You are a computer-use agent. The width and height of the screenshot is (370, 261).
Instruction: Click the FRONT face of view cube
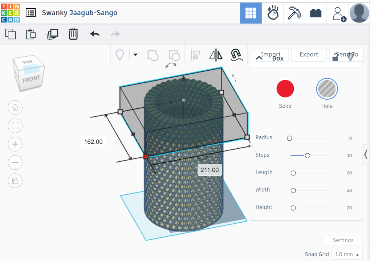31,79
